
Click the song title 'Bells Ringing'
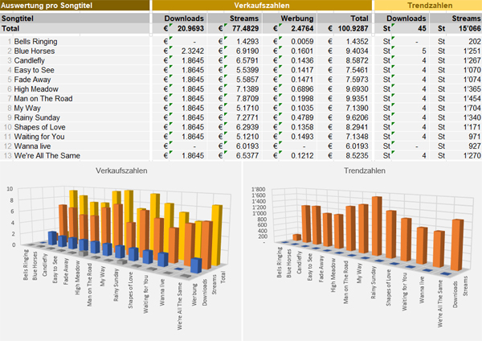[x=35, y=41]
